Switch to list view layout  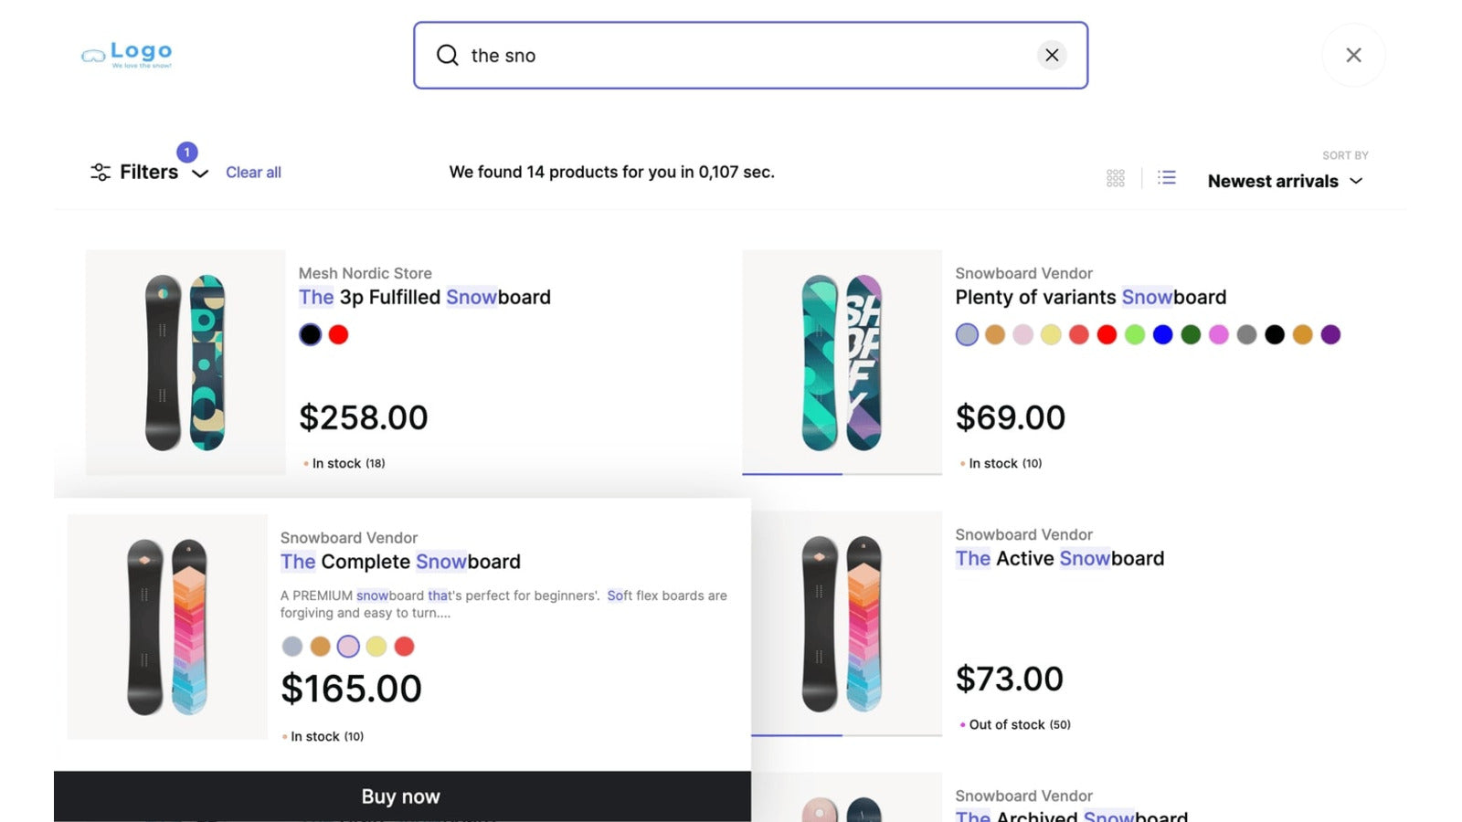[x=1167, y=177]
